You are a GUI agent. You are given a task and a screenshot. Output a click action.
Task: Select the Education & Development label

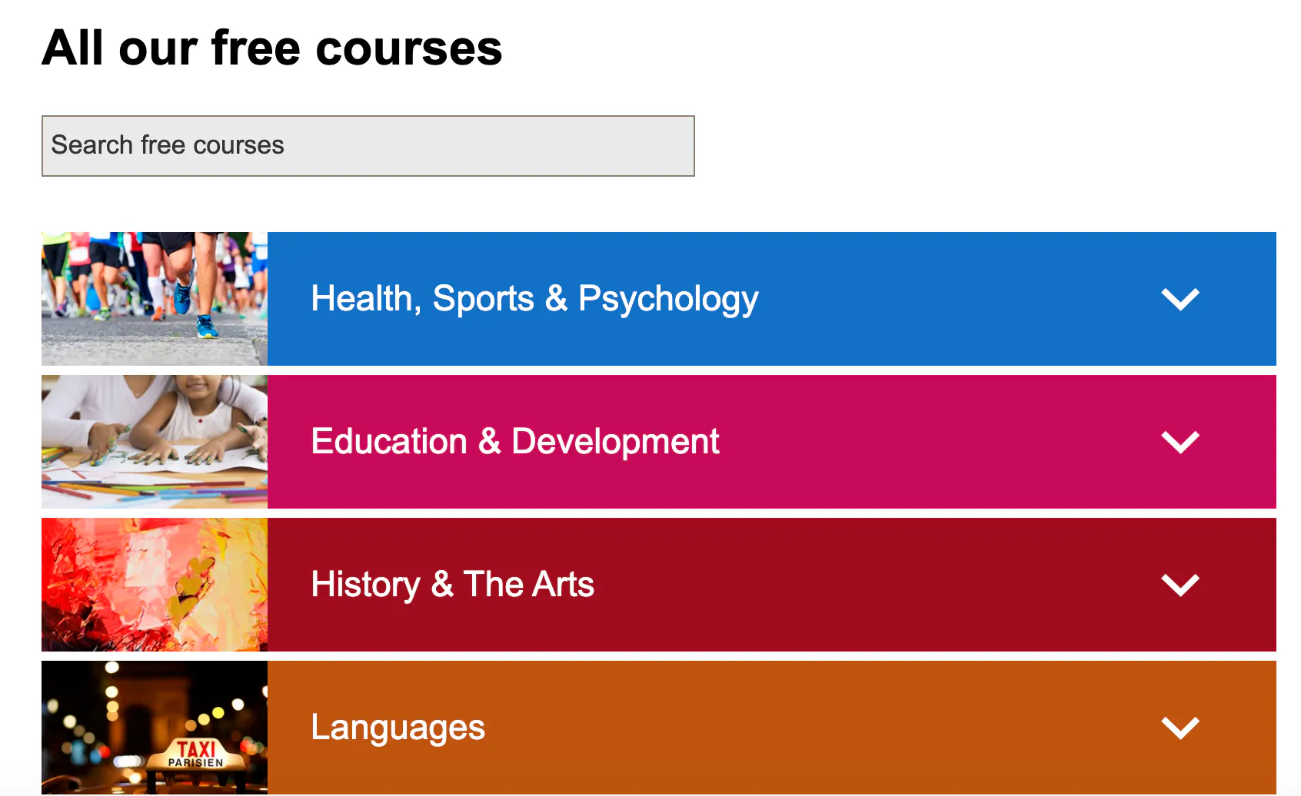(515, 442)
